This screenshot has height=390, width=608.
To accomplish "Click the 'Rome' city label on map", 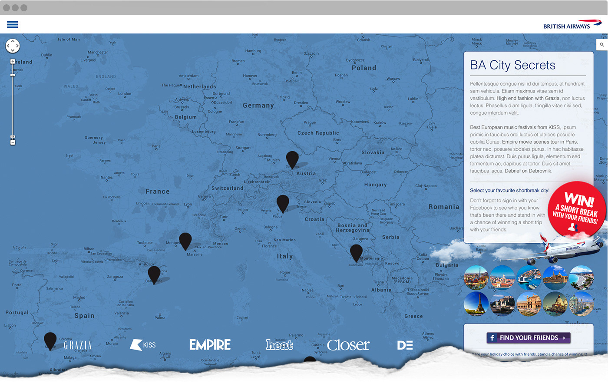I will pyautogui.click(x=285, y=272).
